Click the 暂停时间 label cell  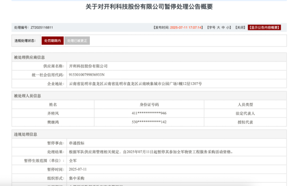39,169
